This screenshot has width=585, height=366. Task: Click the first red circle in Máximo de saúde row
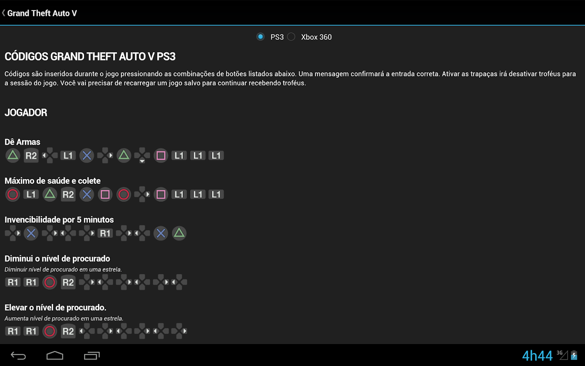coord(13,194)
